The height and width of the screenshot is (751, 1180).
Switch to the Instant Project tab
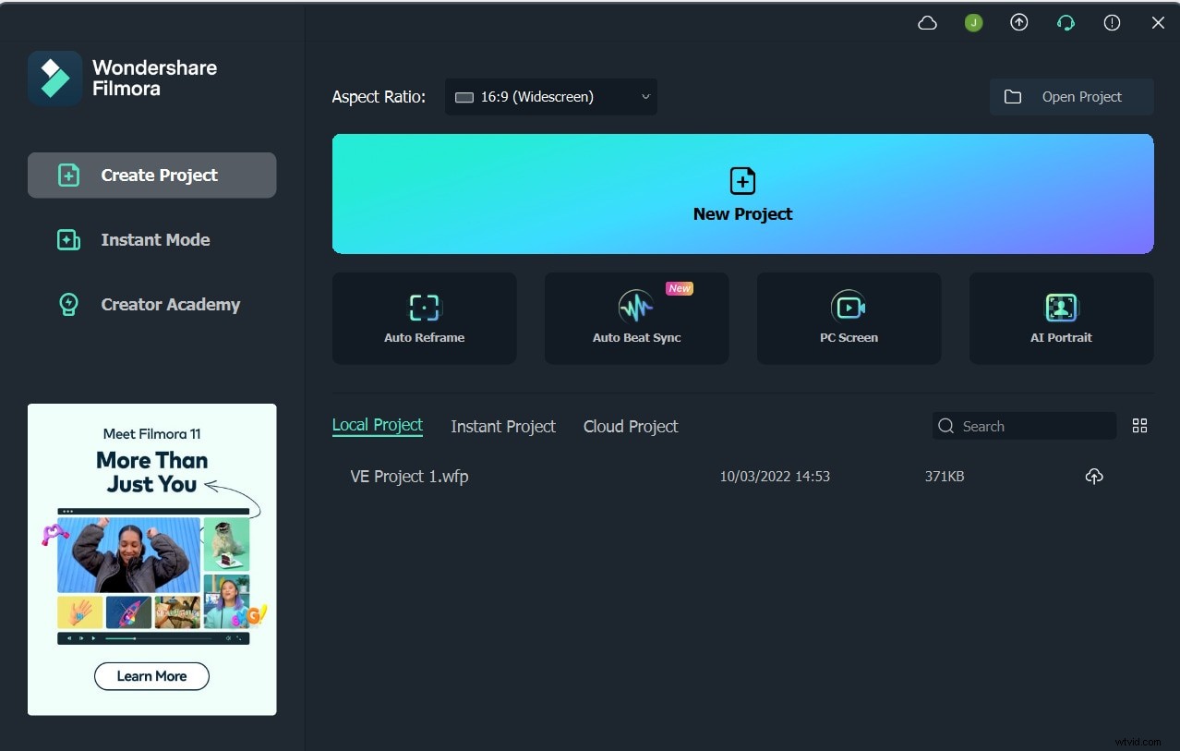pos(502,426)
